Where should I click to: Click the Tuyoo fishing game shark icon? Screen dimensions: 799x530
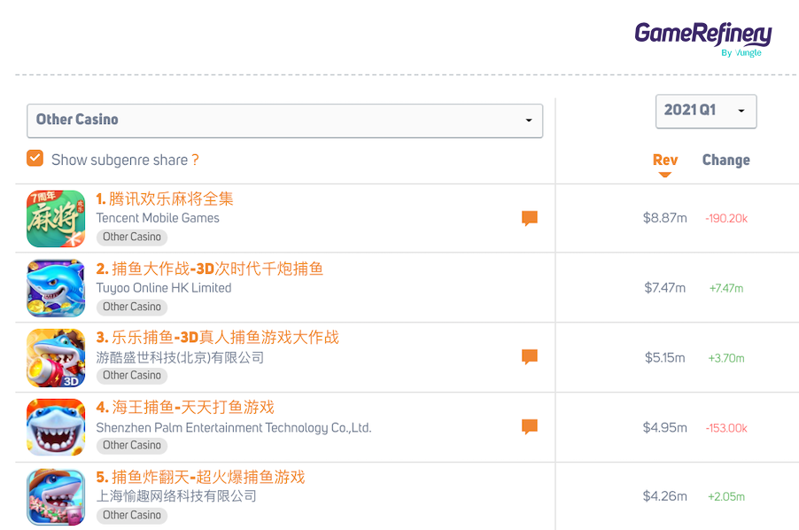tap(56, 288)
